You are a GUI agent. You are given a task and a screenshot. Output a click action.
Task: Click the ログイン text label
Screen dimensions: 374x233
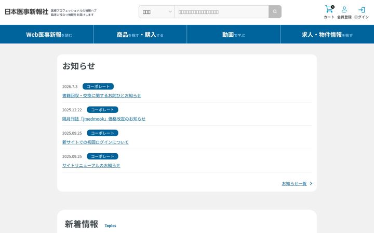click(362, 17)
